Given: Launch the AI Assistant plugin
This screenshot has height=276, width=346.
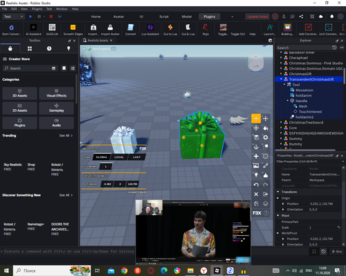Looking at the screenshot, I should click(x=33, y=30).
